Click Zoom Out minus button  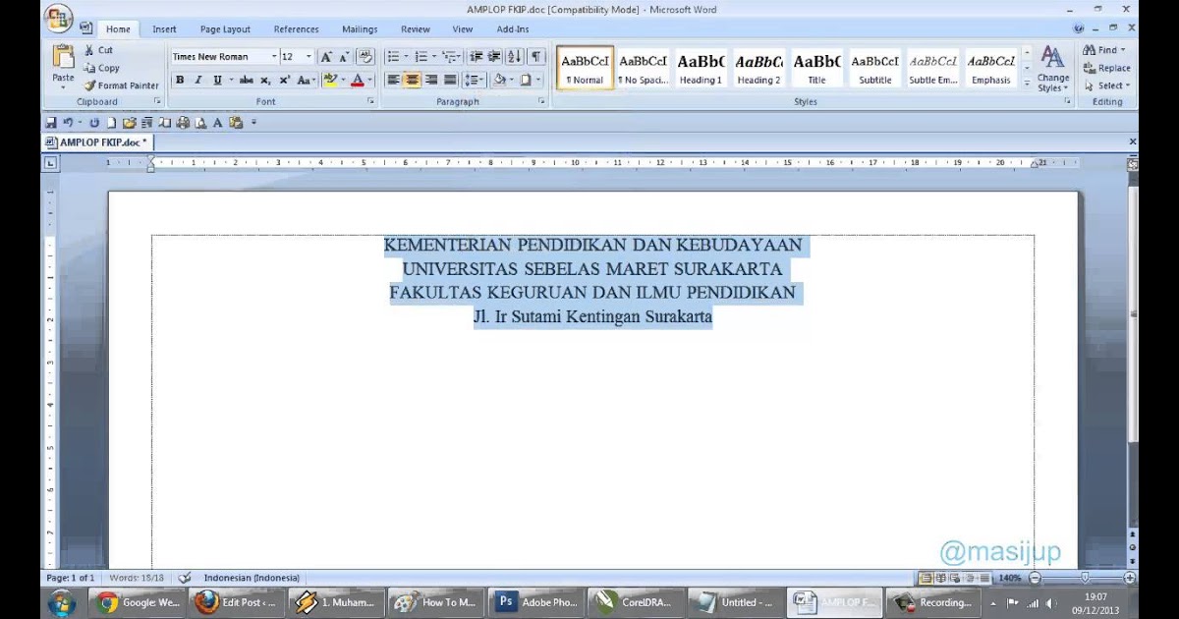click(1035, 578)
